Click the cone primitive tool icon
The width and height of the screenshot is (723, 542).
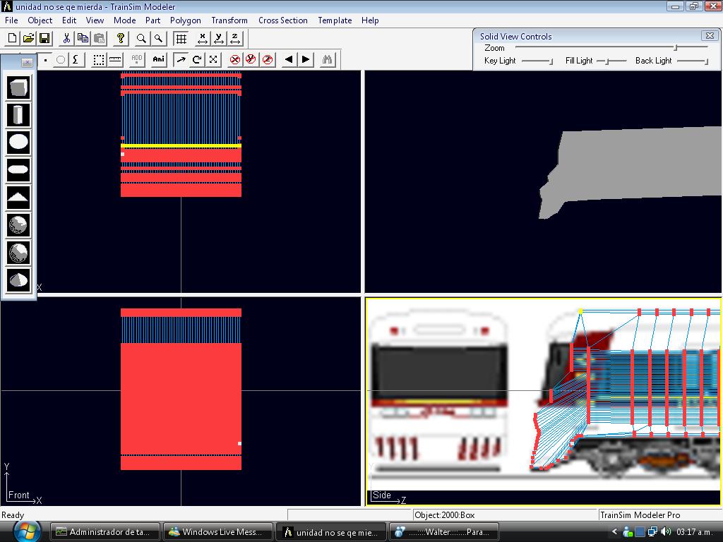click(18, 280)
